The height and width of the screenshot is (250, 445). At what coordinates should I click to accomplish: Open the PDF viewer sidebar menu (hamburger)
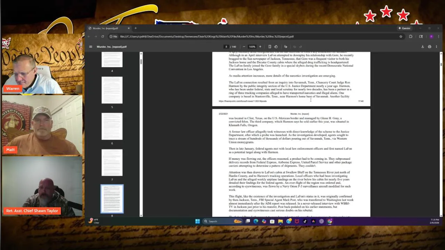(90, 47)
